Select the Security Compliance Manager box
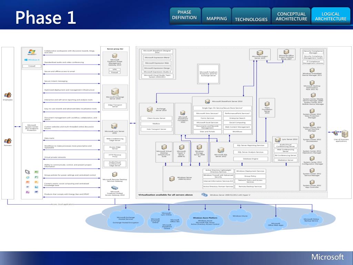 313,52
